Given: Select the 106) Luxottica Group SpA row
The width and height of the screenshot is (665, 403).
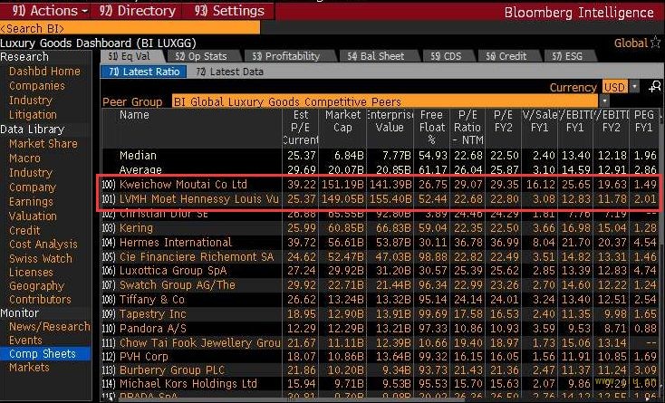Looking at the screenshot, I should [x=380, y=271].
